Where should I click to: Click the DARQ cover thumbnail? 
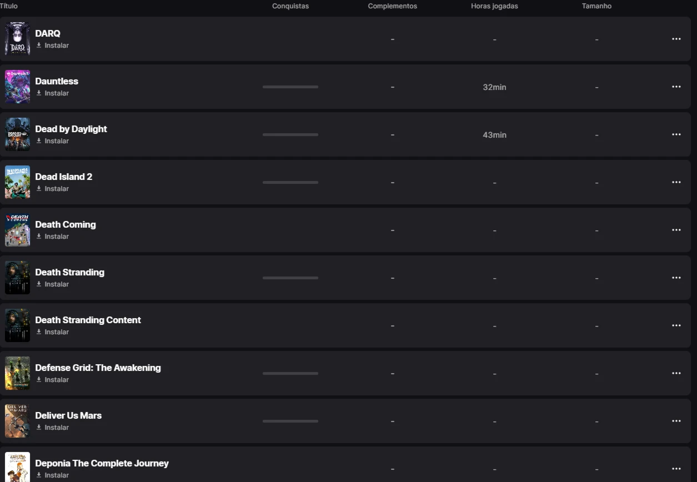pyautogui.click(x=17, y=39)
